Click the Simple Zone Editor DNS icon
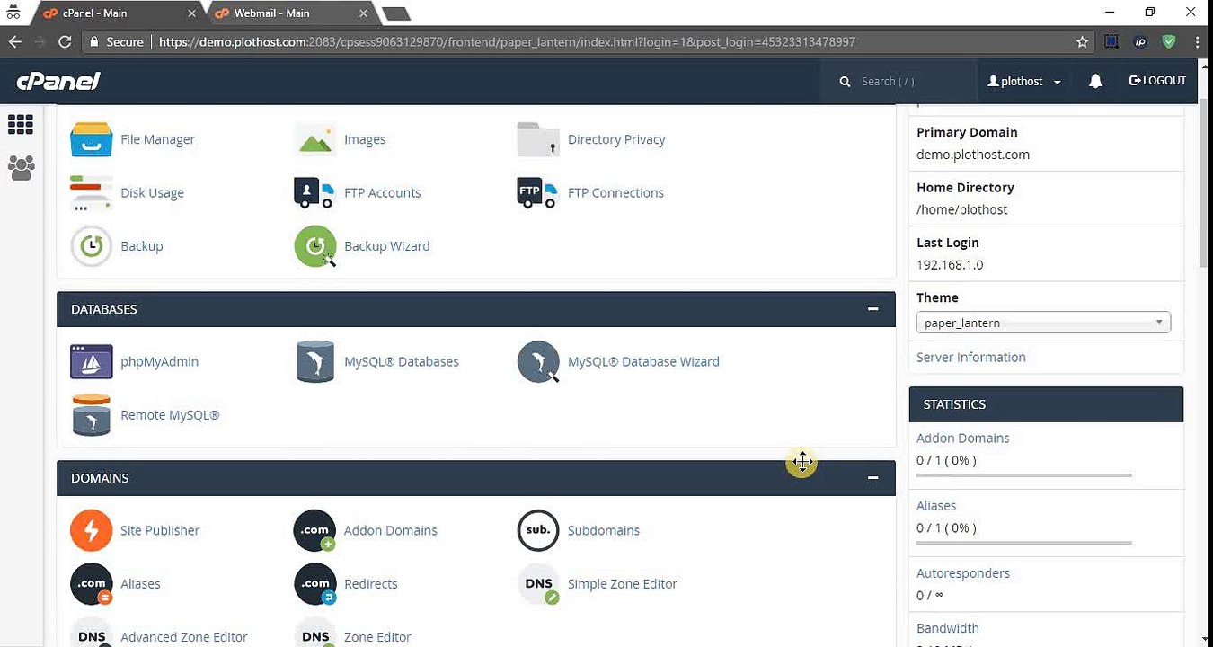 pos(538,584)
